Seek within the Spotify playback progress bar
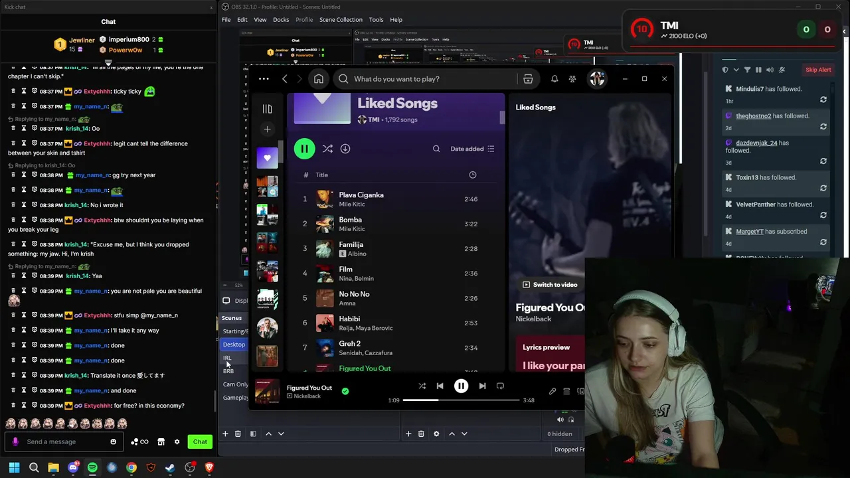850x478 pixels. [x=461, y=400]
